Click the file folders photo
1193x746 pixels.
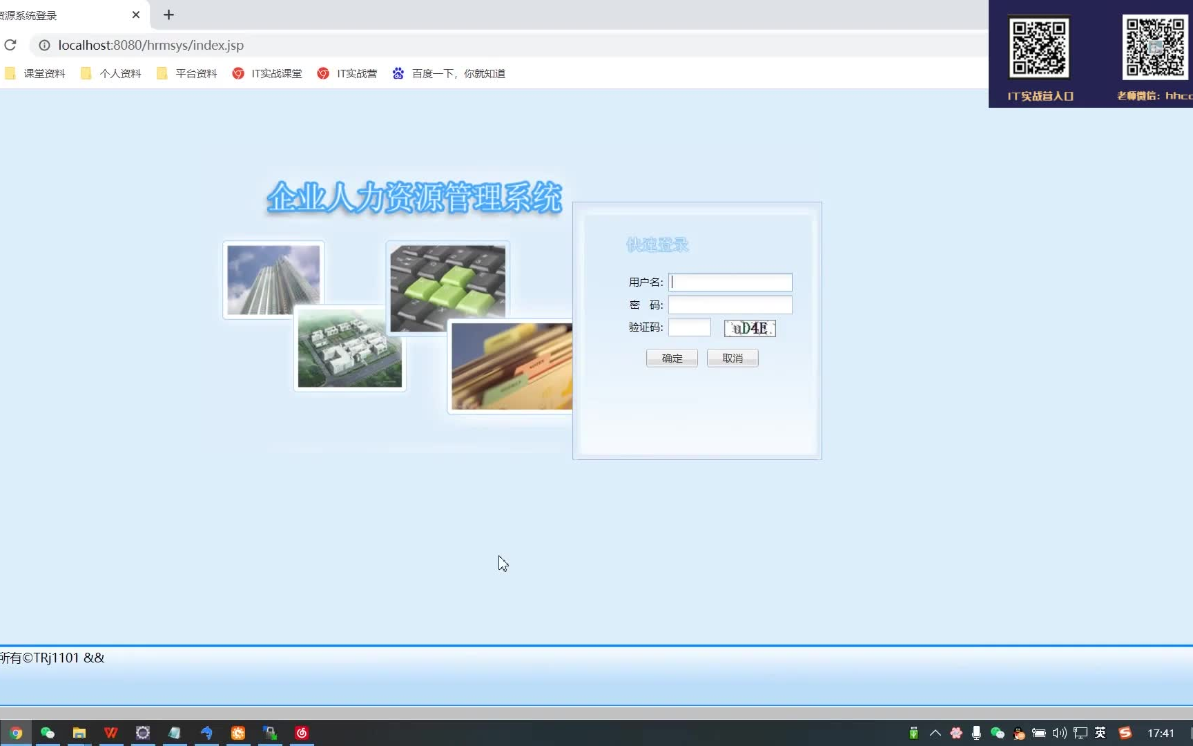(511, 366)
